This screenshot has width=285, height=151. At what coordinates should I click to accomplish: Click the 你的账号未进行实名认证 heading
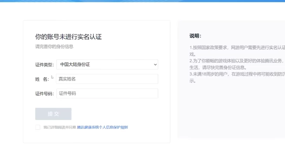tap(68, 37)
